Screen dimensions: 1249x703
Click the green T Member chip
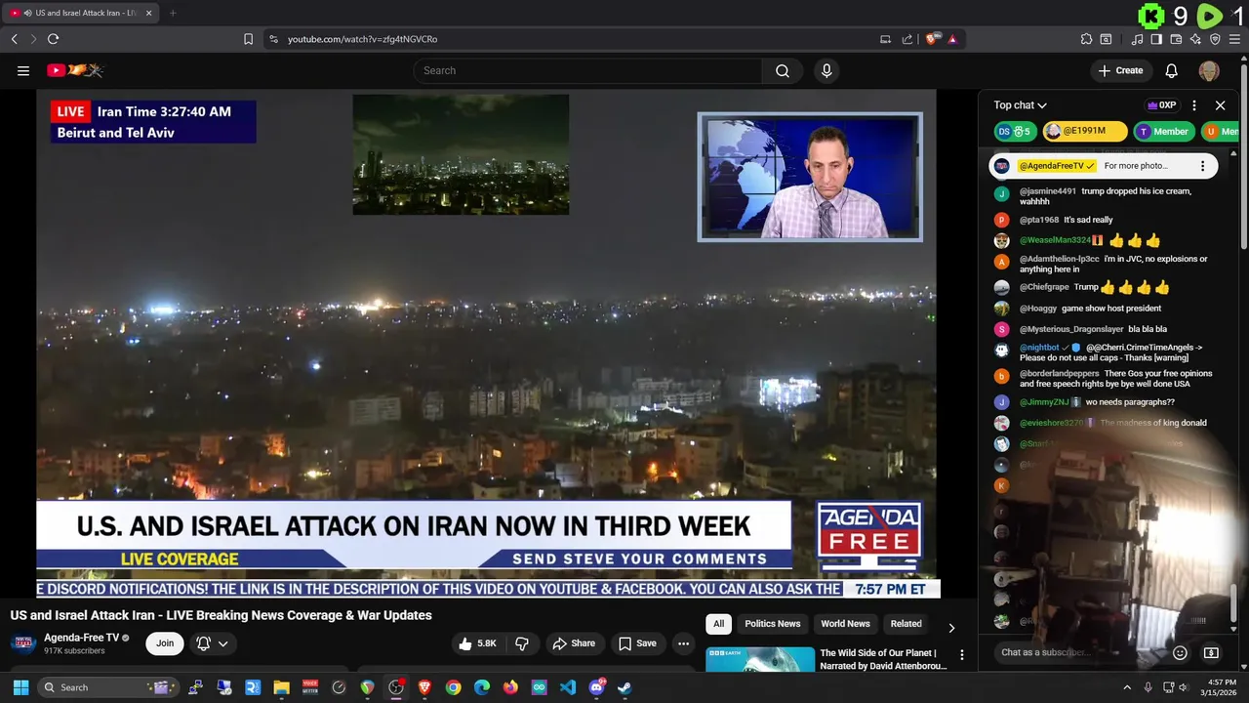pyautogui.click(x=1164, y=132)
